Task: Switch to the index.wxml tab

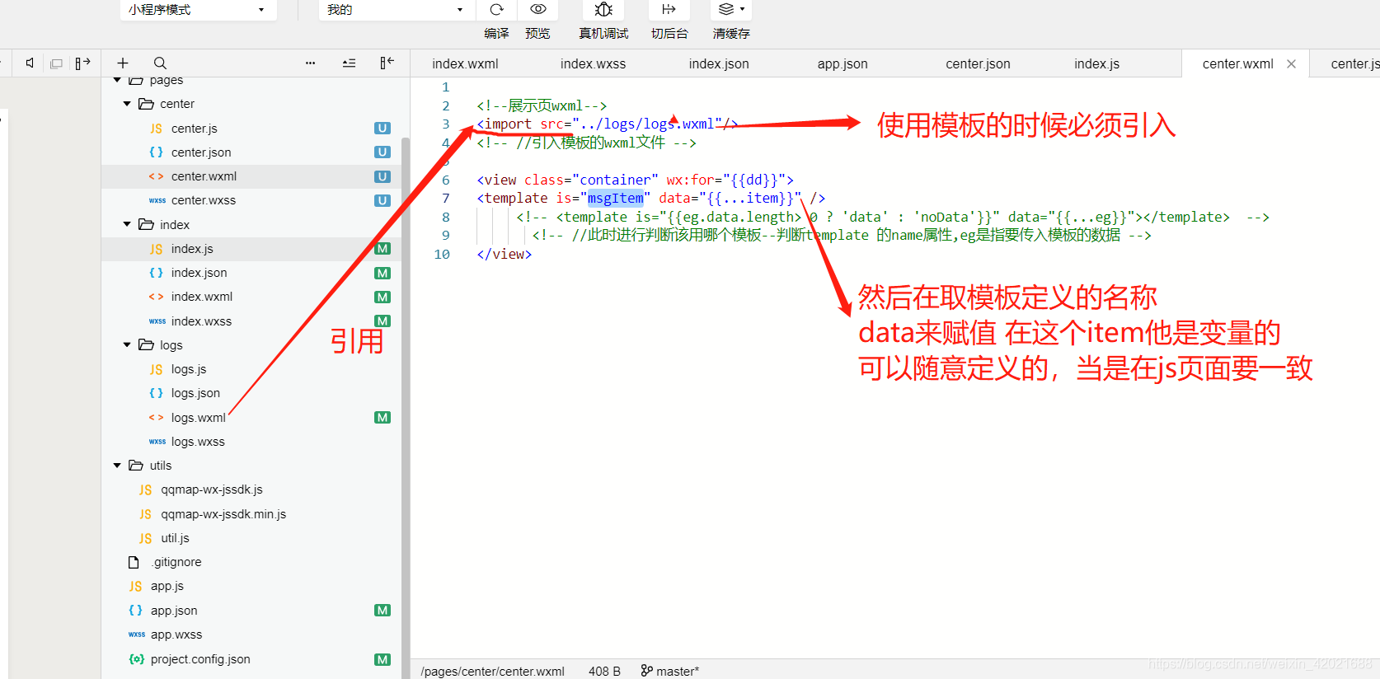Action: point(465,63)
